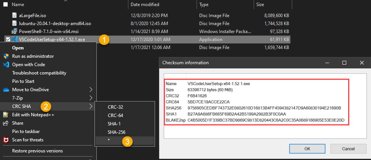Click the SHA256 hash value row
Image resolution: width=371 pixels, height=160 pixels.
pos(264,108)
